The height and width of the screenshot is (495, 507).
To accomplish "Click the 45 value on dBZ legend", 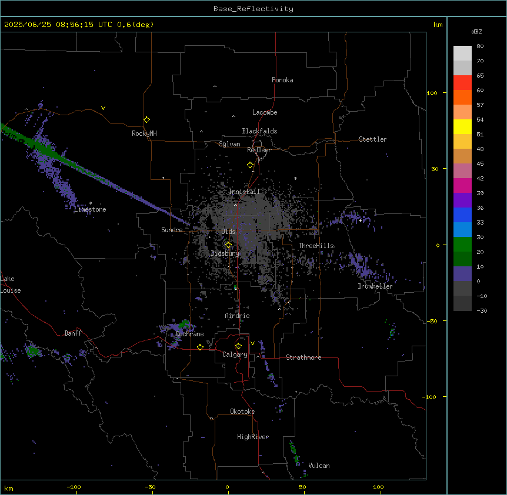I will pyautogui.click(x=480, y=164).
